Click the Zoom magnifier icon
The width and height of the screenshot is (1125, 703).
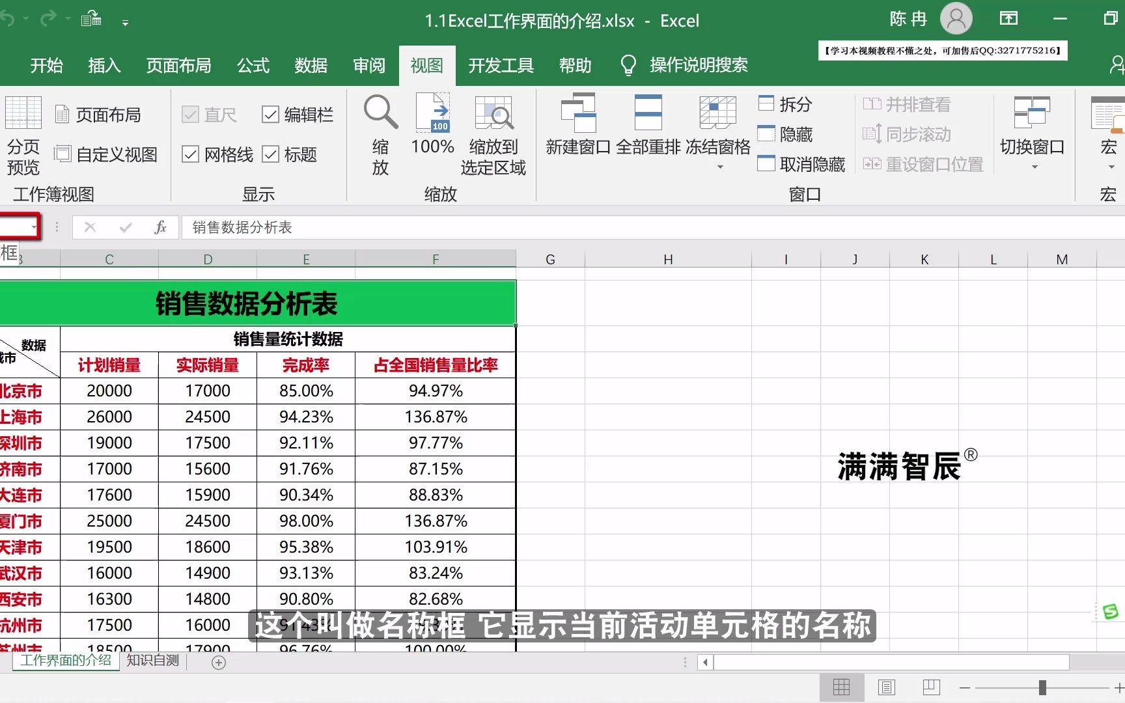(x=380, y=112)
